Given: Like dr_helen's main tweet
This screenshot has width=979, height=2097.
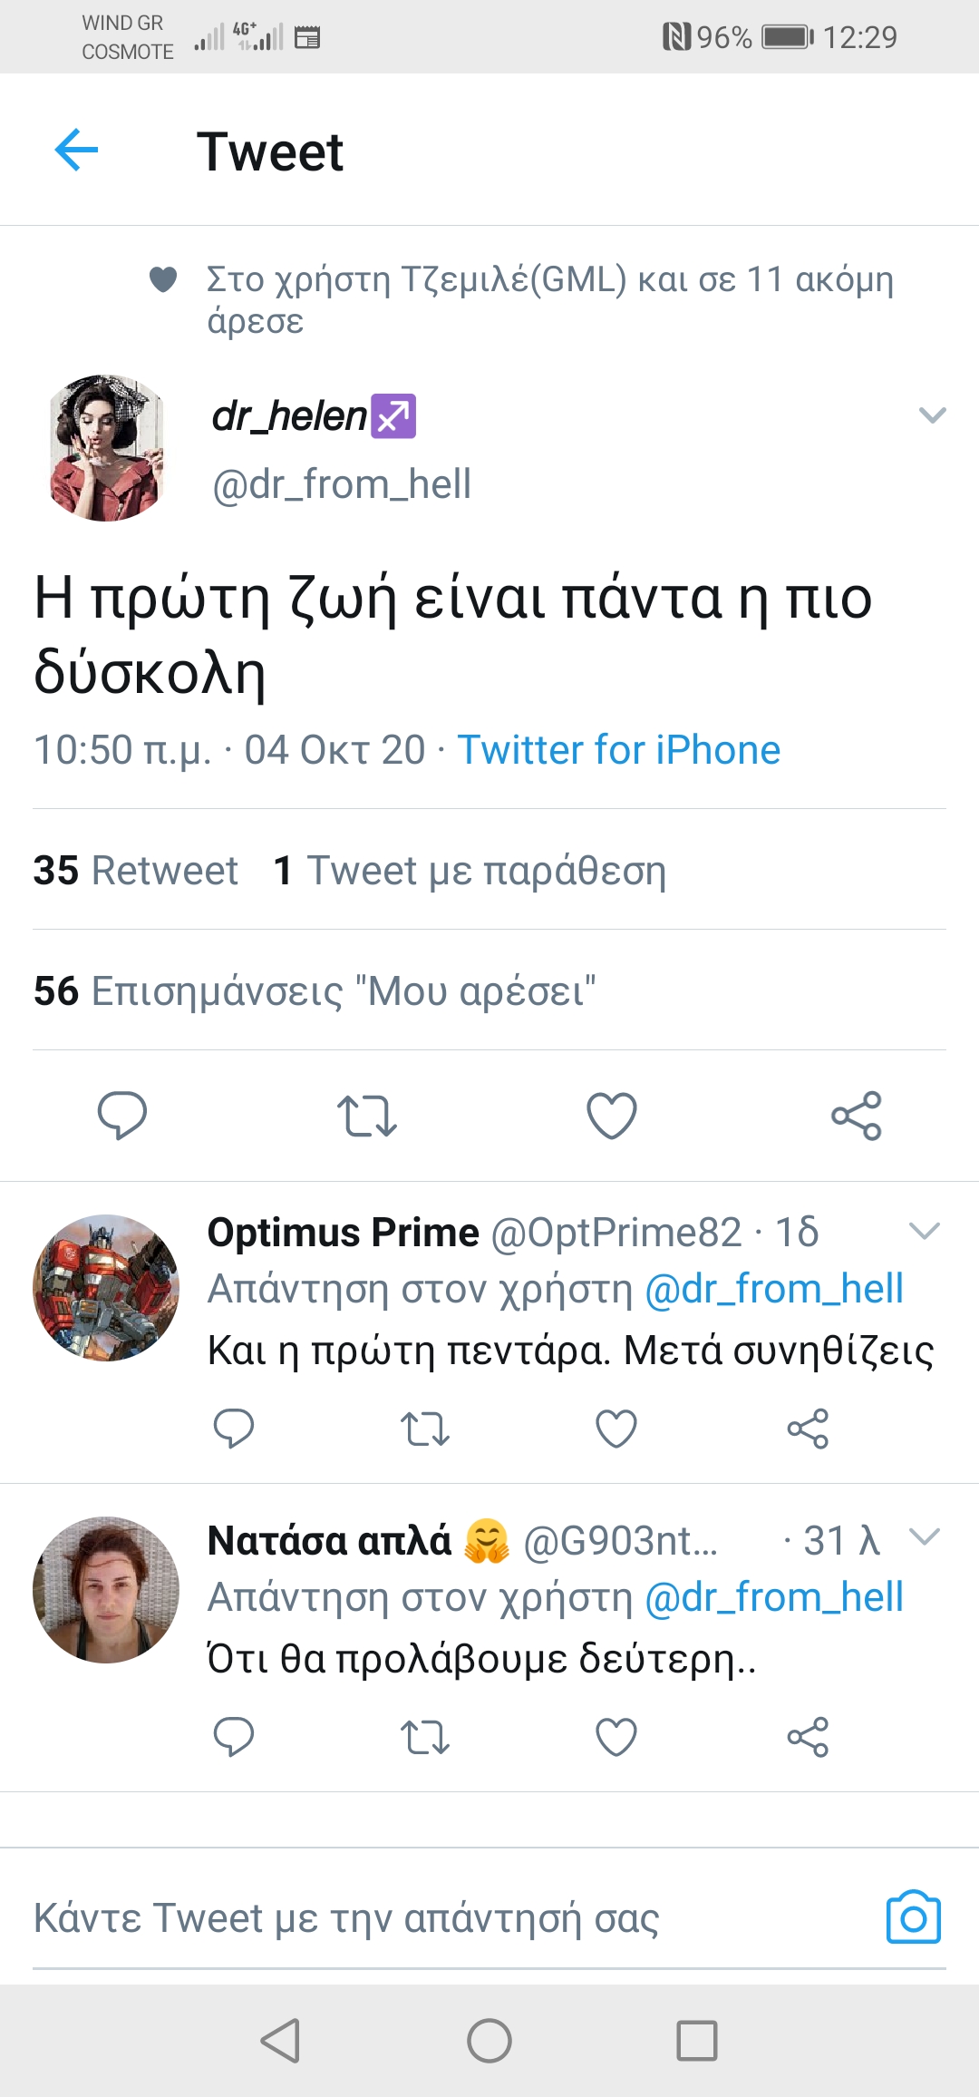Looking at the screenshot, I should click(x=612, y=1116).
